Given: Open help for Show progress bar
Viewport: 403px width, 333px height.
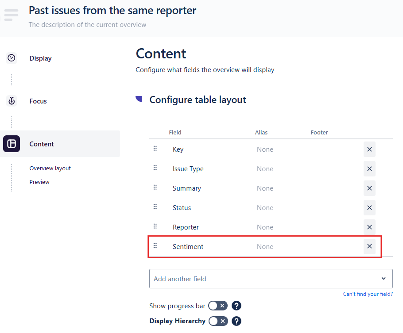Looking at the screenshot, I should pos(236,306).
